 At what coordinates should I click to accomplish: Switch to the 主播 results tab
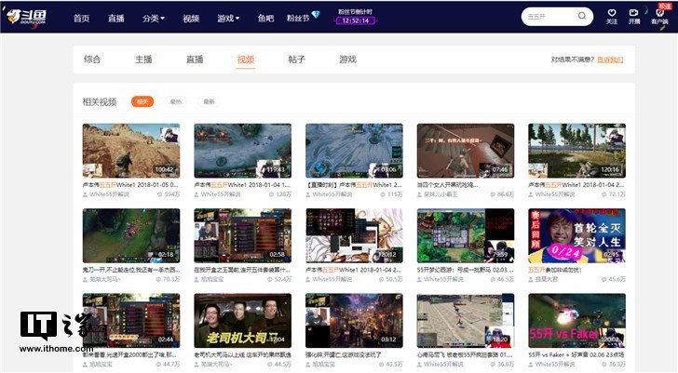click(143, 60)
